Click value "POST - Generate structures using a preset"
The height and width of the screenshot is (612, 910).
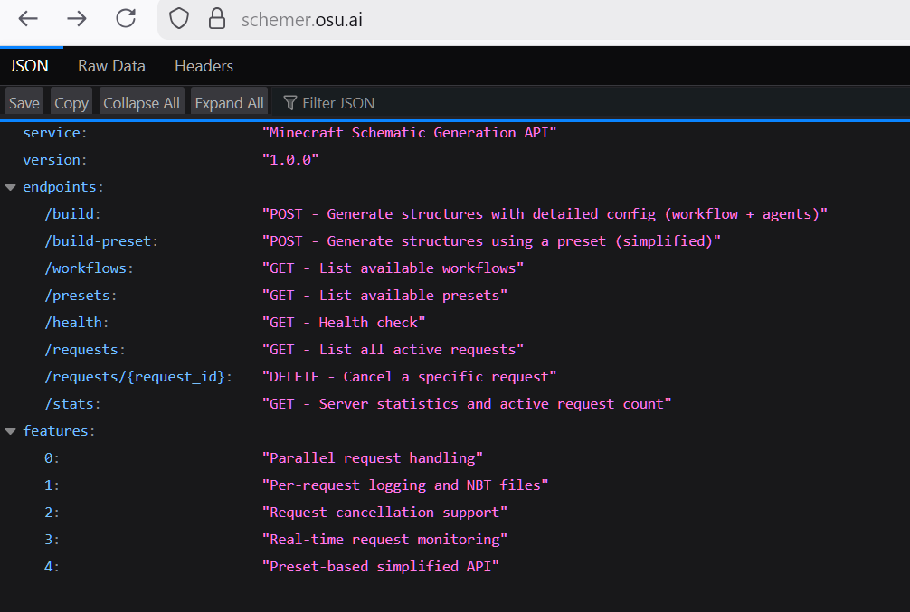491,241
